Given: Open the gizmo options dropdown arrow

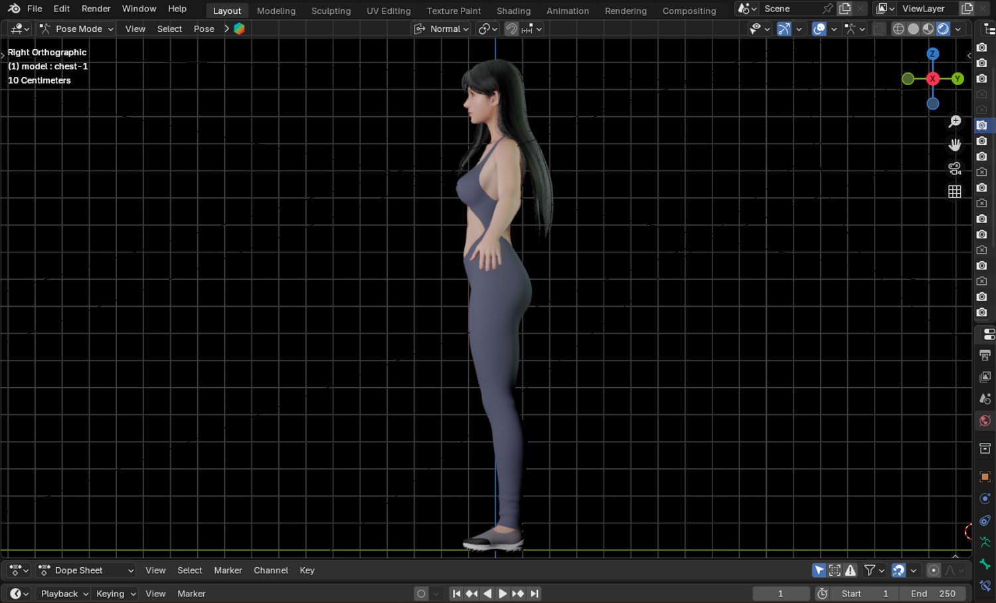Looking at the screenshot, I should pyautogui.click(x=799, y=29).
